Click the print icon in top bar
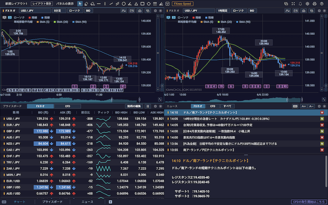Viewport: 328px width, 205px height. pyautogui.click(x=314, y=4)
